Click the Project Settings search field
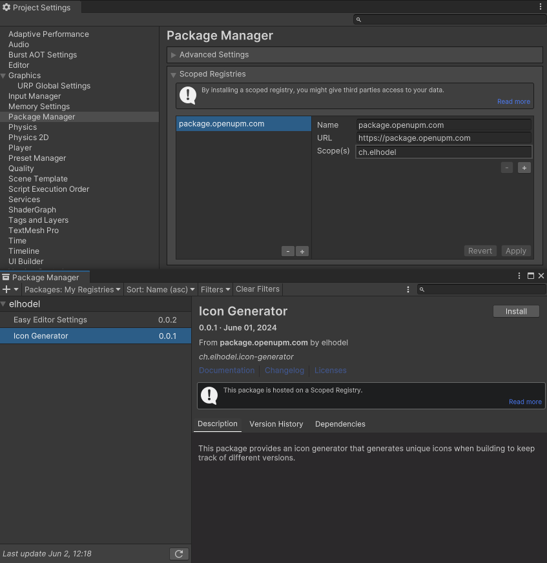The image size is (547, 563). coord(449,19)
